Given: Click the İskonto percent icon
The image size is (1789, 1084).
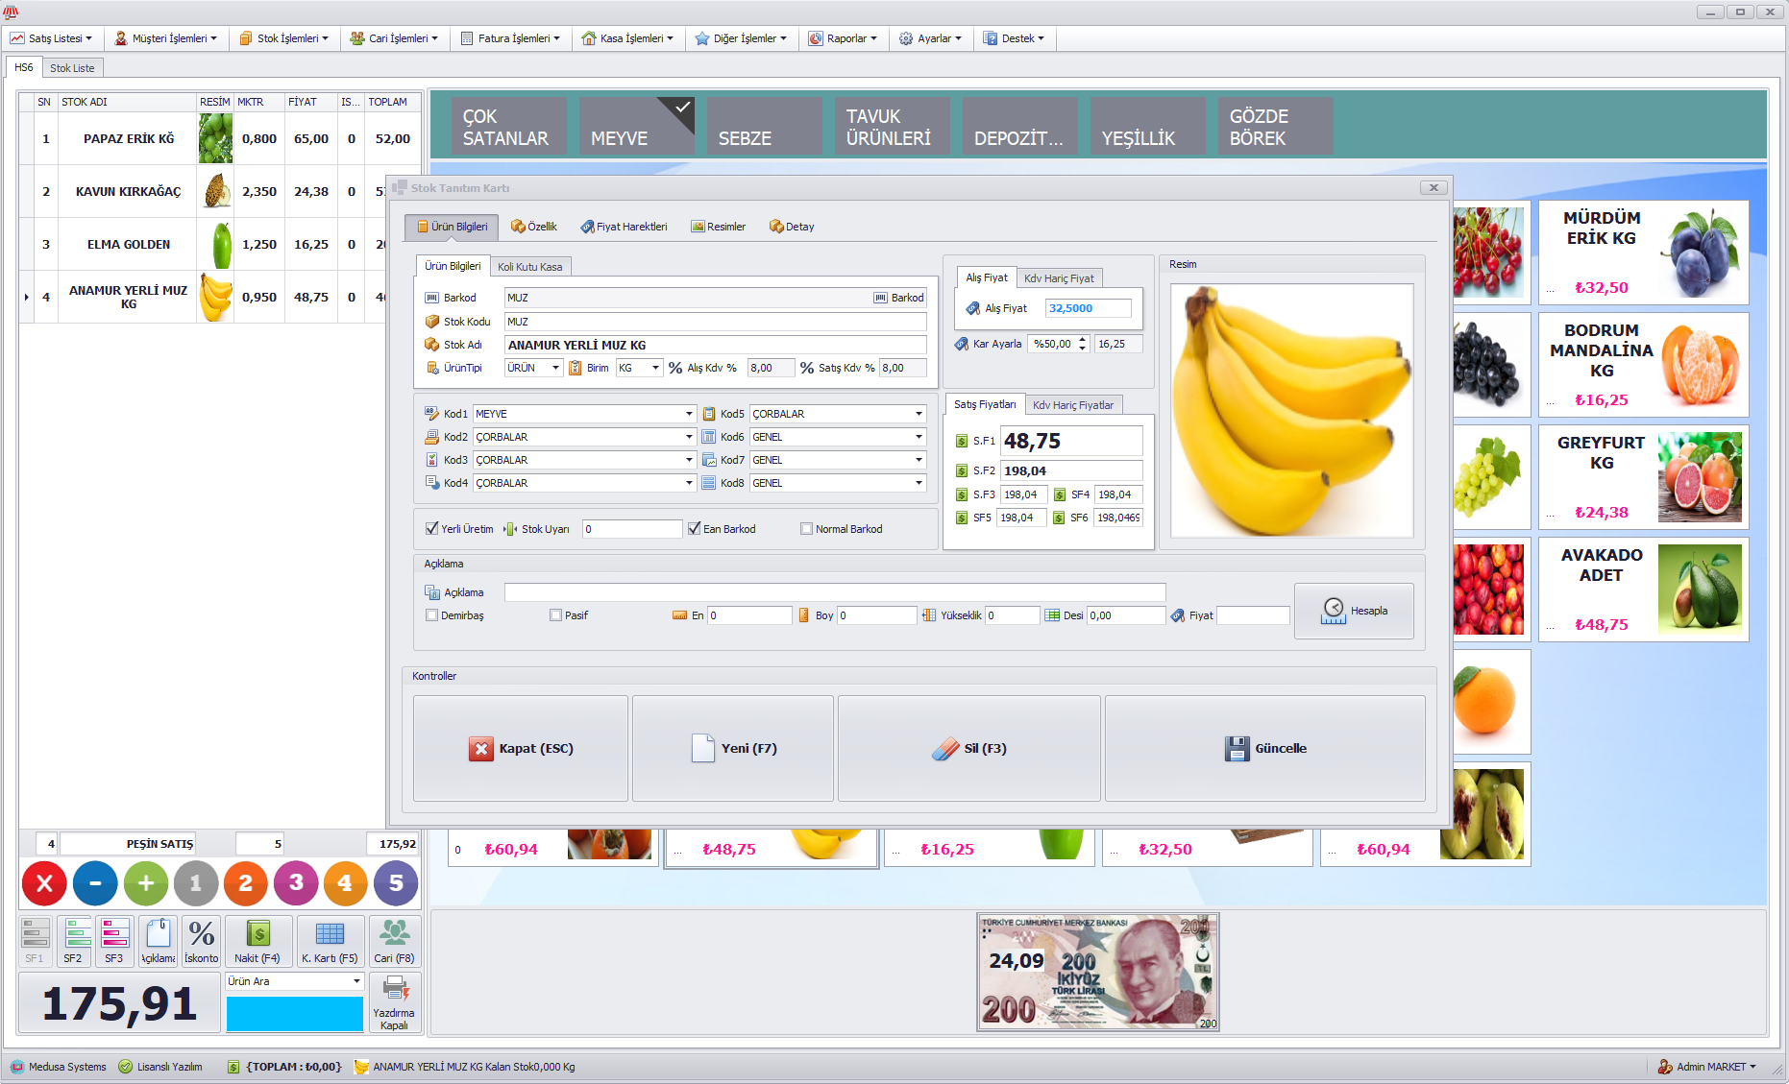Looking at the screenshot, I should tap(202, 941).
